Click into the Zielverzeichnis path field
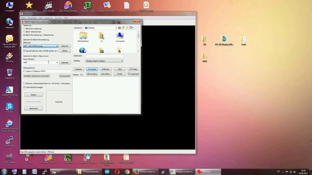 coord(47,71)
